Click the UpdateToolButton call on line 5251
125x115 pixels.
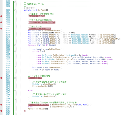(36, 109)
